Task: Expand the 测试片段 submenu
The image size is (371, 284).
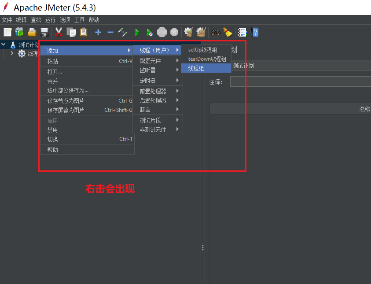Action: click(158, 120)
